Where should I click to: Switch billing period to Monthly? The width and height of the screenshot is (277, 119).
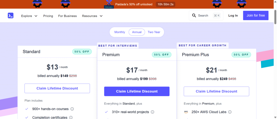(120, 32)
